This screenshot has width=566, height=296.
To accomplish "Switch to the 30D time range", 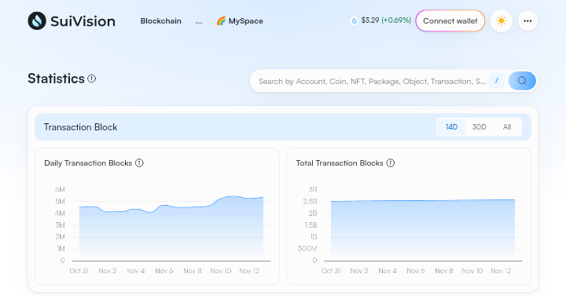I will coord(479,127).
